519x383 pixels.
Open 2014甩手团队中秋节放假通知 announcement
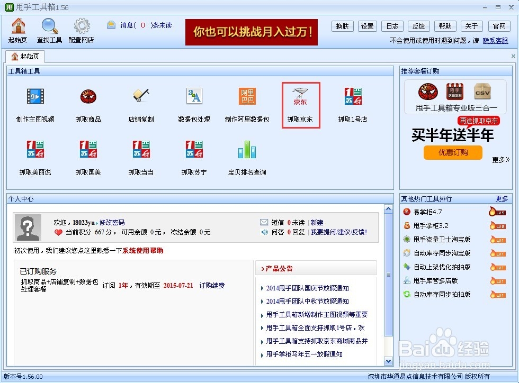click(x=308, y=302)
